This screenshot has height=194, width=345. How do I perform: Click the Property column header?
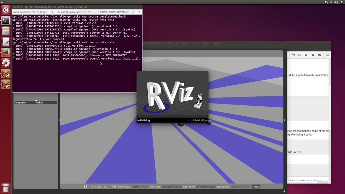click(x=20, y=103)
